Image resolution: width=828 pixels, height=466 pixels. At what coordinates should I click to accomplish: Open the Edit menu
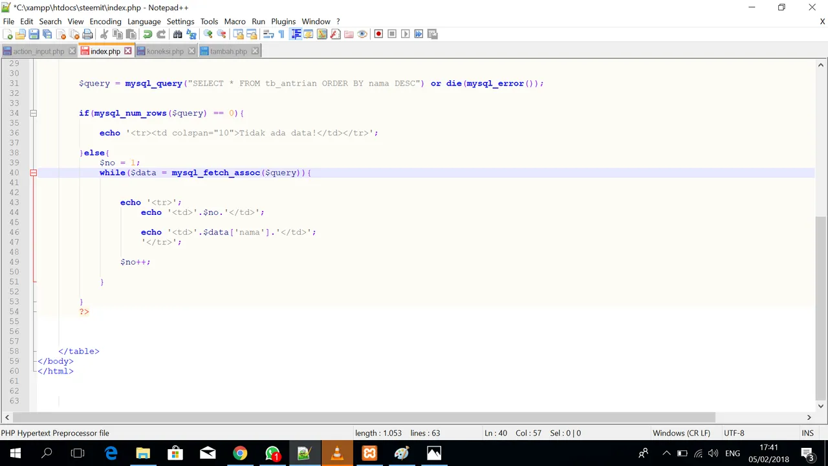(x=27, y=21)
